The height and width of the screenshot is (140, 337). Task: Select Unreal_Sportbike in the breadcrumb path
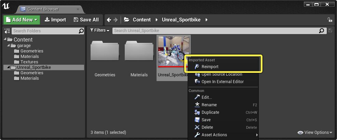(181, 20)
